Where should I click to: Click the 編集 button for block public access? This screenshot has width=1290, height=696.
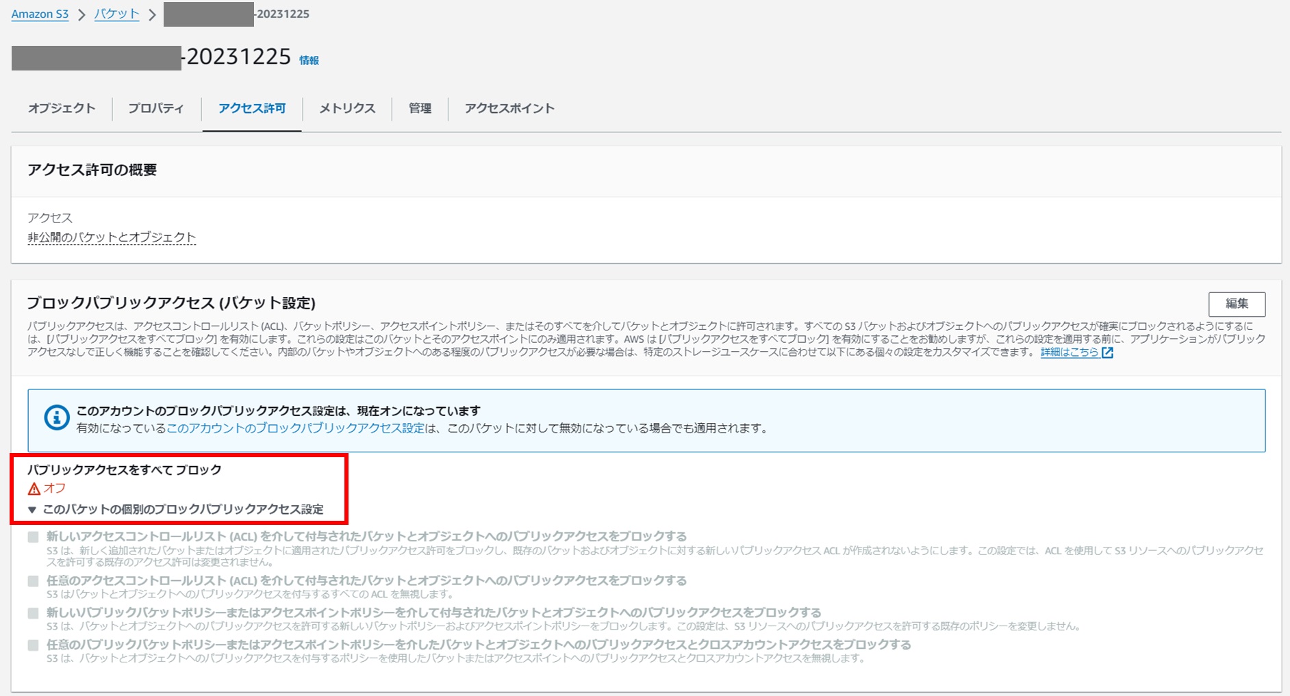coord(1238,304)
